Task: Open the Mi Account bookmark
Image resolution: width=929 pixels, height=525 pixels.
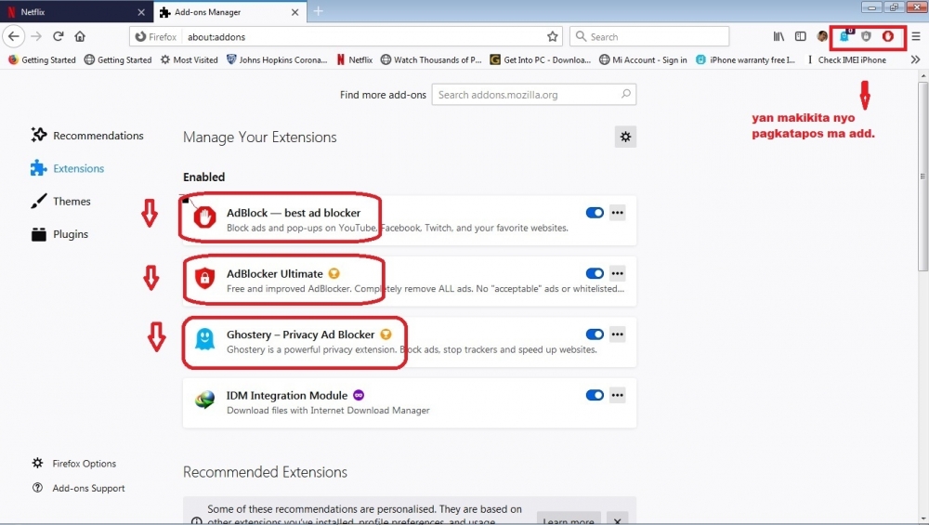Action: click(643, 59)
